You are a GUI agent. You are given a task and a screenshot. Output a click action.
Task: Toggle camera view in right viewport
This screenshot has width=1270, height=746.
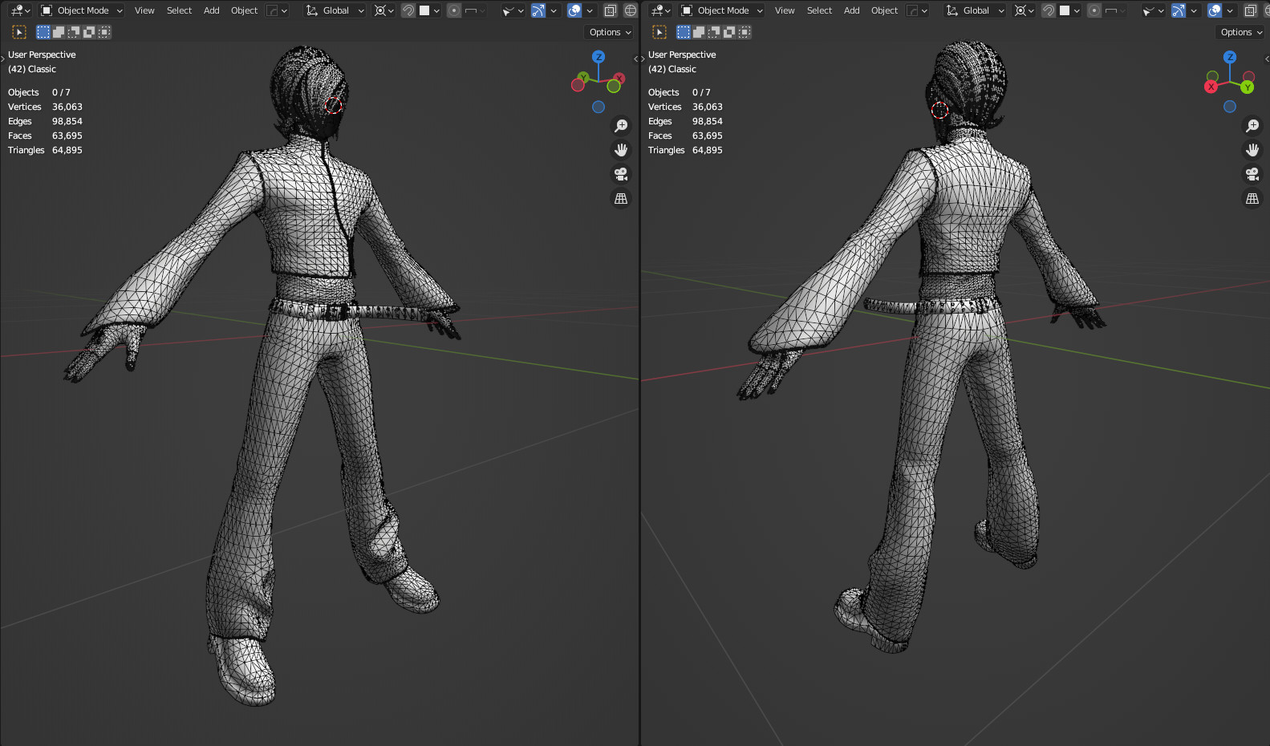[x=1252, y=174]
